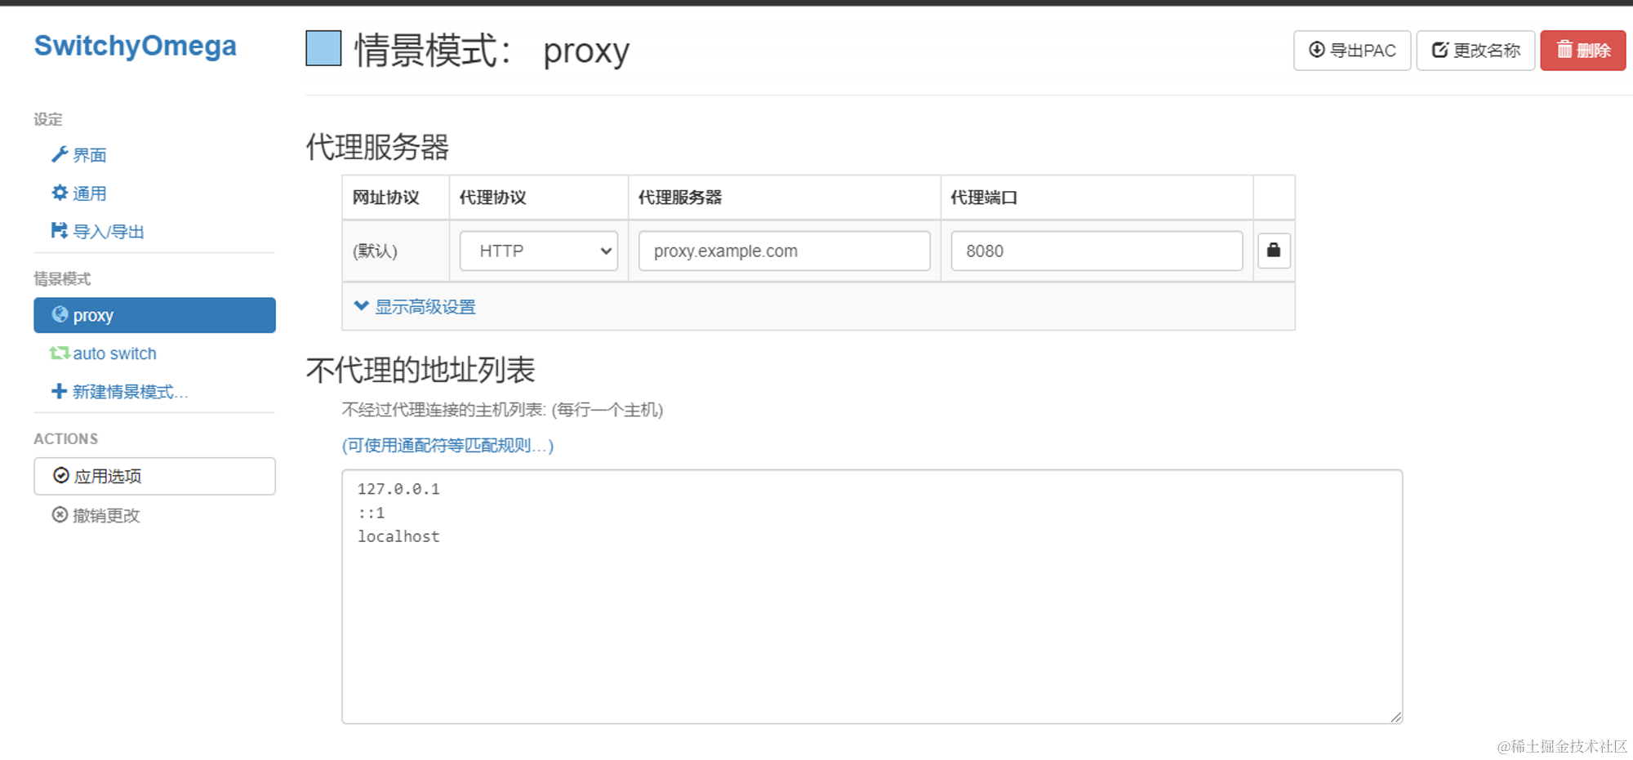The image size is (1633, 760).
Task: Click the red 删除 delete button
Action: tap(1583, 51)
